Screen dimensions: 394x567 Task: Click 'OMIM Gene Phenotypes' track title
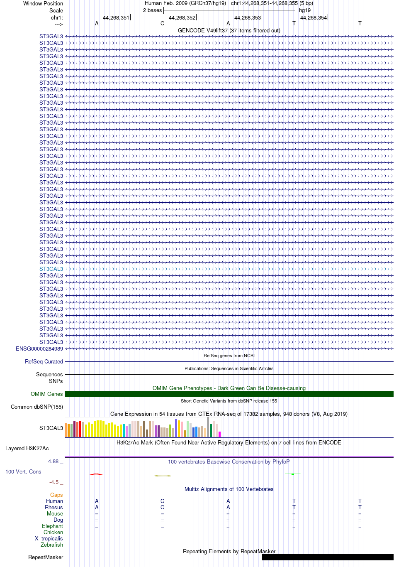click(229, 388)
